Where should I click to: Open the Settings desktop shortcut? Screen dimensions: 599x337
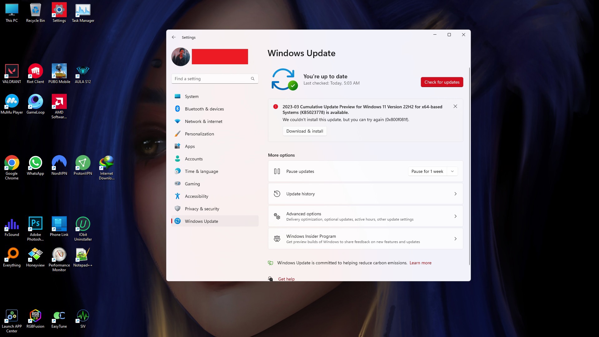(x=59, y=13)
